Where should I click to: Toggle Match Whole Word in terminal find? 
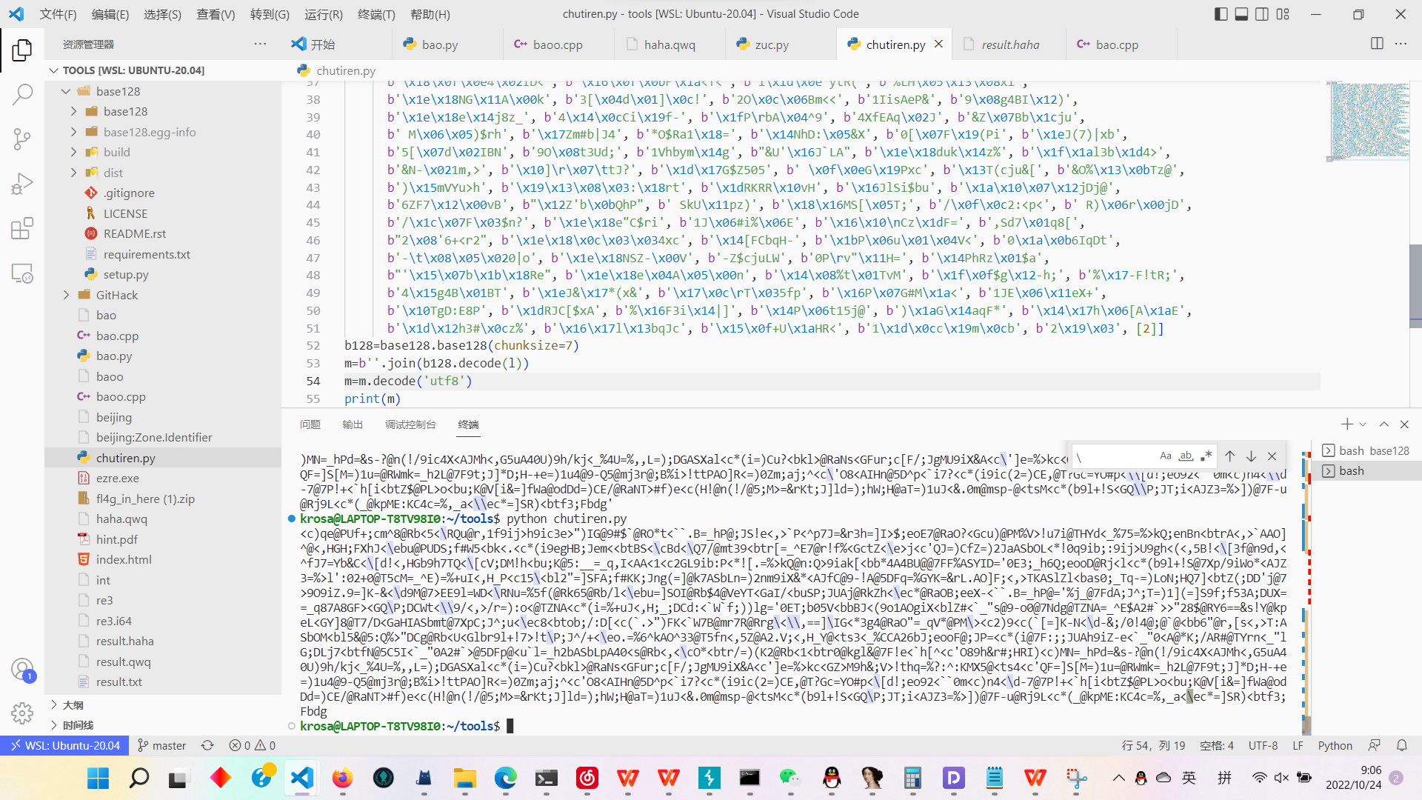click(1186, 456)
